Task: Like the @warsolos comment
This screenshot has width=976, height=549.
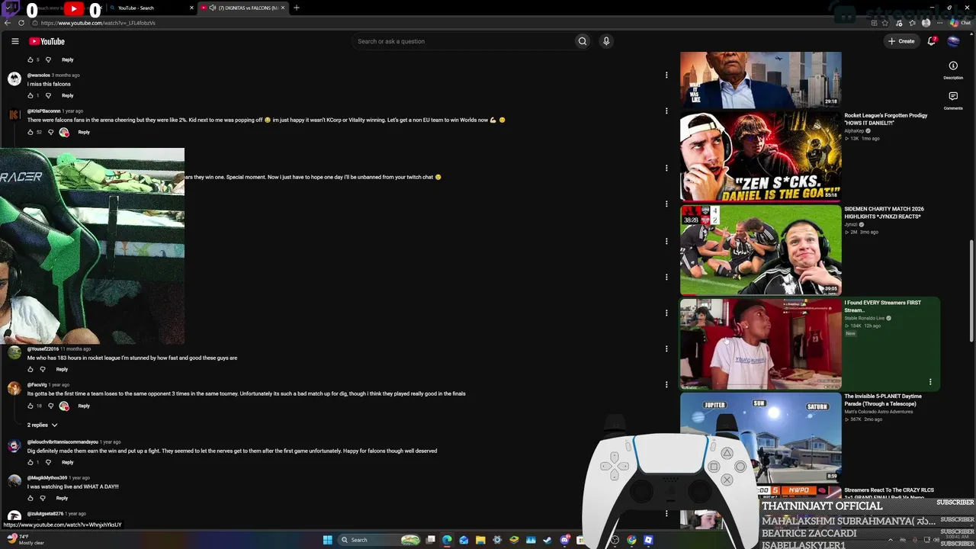Action: click(30, 95)
